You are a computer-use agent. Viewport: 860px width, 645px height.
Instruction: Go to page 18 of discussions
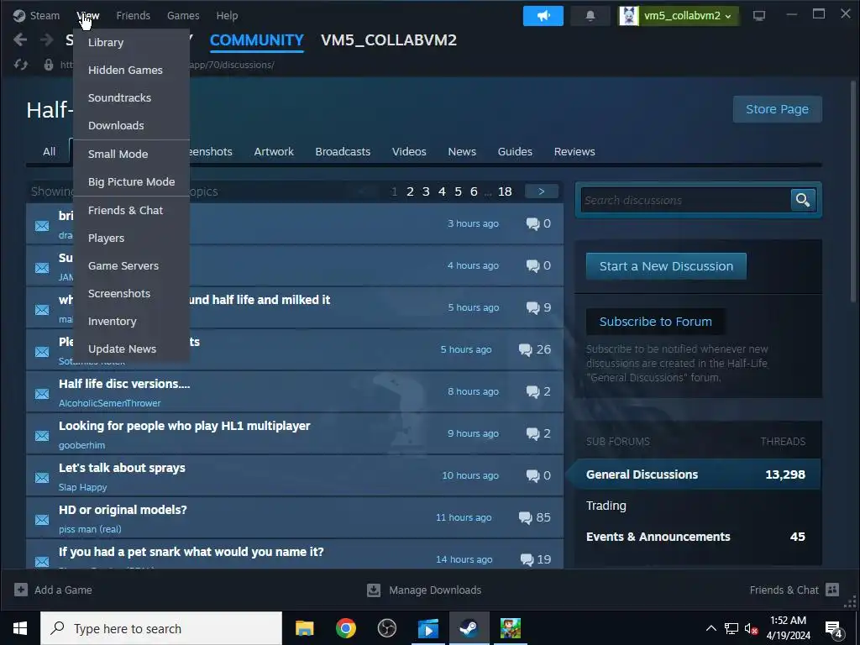505,191
